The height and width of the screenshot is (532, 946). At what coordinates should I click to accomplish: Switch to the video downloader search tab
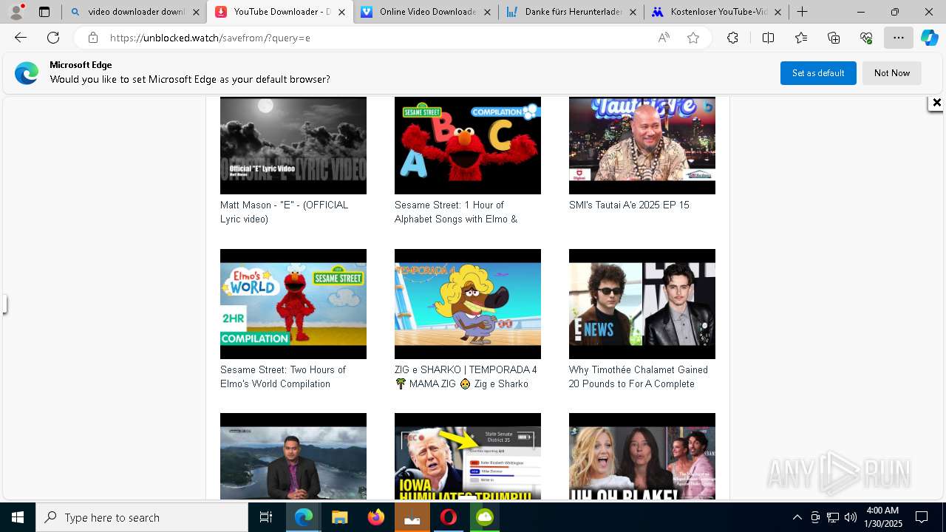[127, 12]
